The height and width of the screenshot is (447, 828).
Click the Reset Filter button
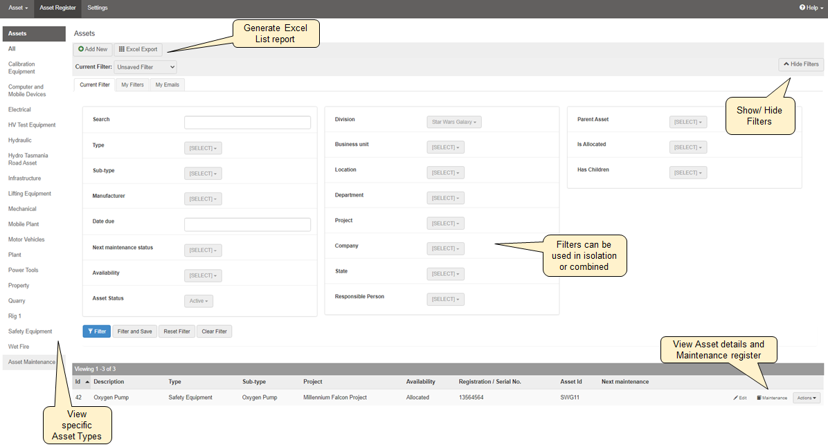coord(177,331)
